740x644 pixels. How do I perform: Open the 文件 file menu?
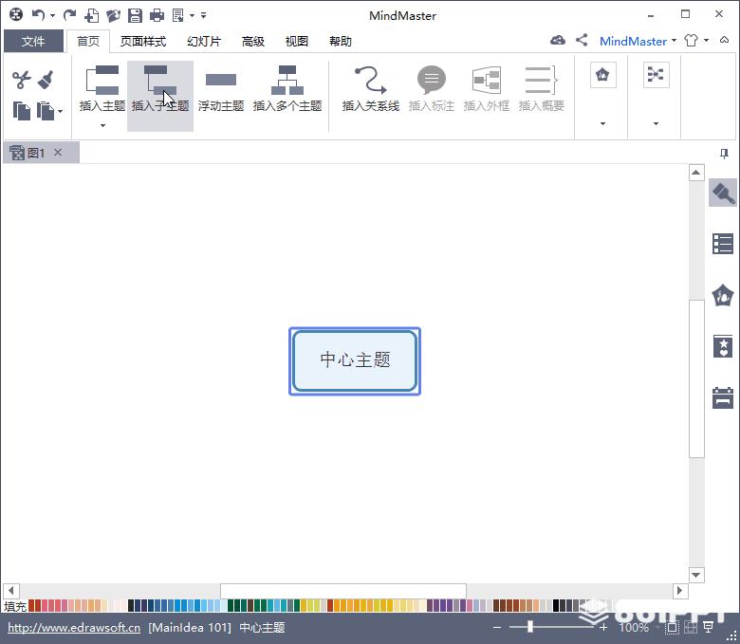point(33,41)
